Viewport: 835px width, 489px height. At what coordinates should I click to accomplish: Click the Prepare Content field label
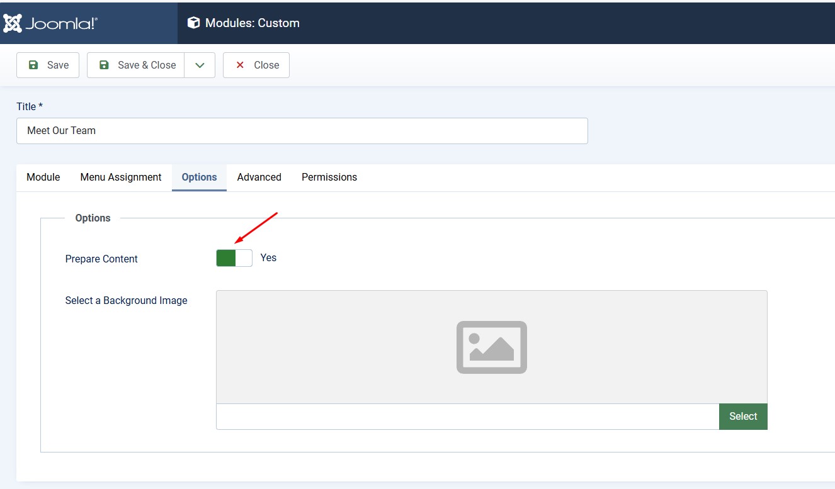pos(101,259)
